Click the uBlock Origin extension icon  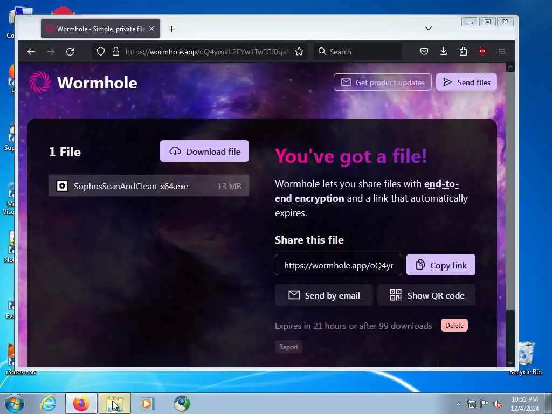[482, 51]
